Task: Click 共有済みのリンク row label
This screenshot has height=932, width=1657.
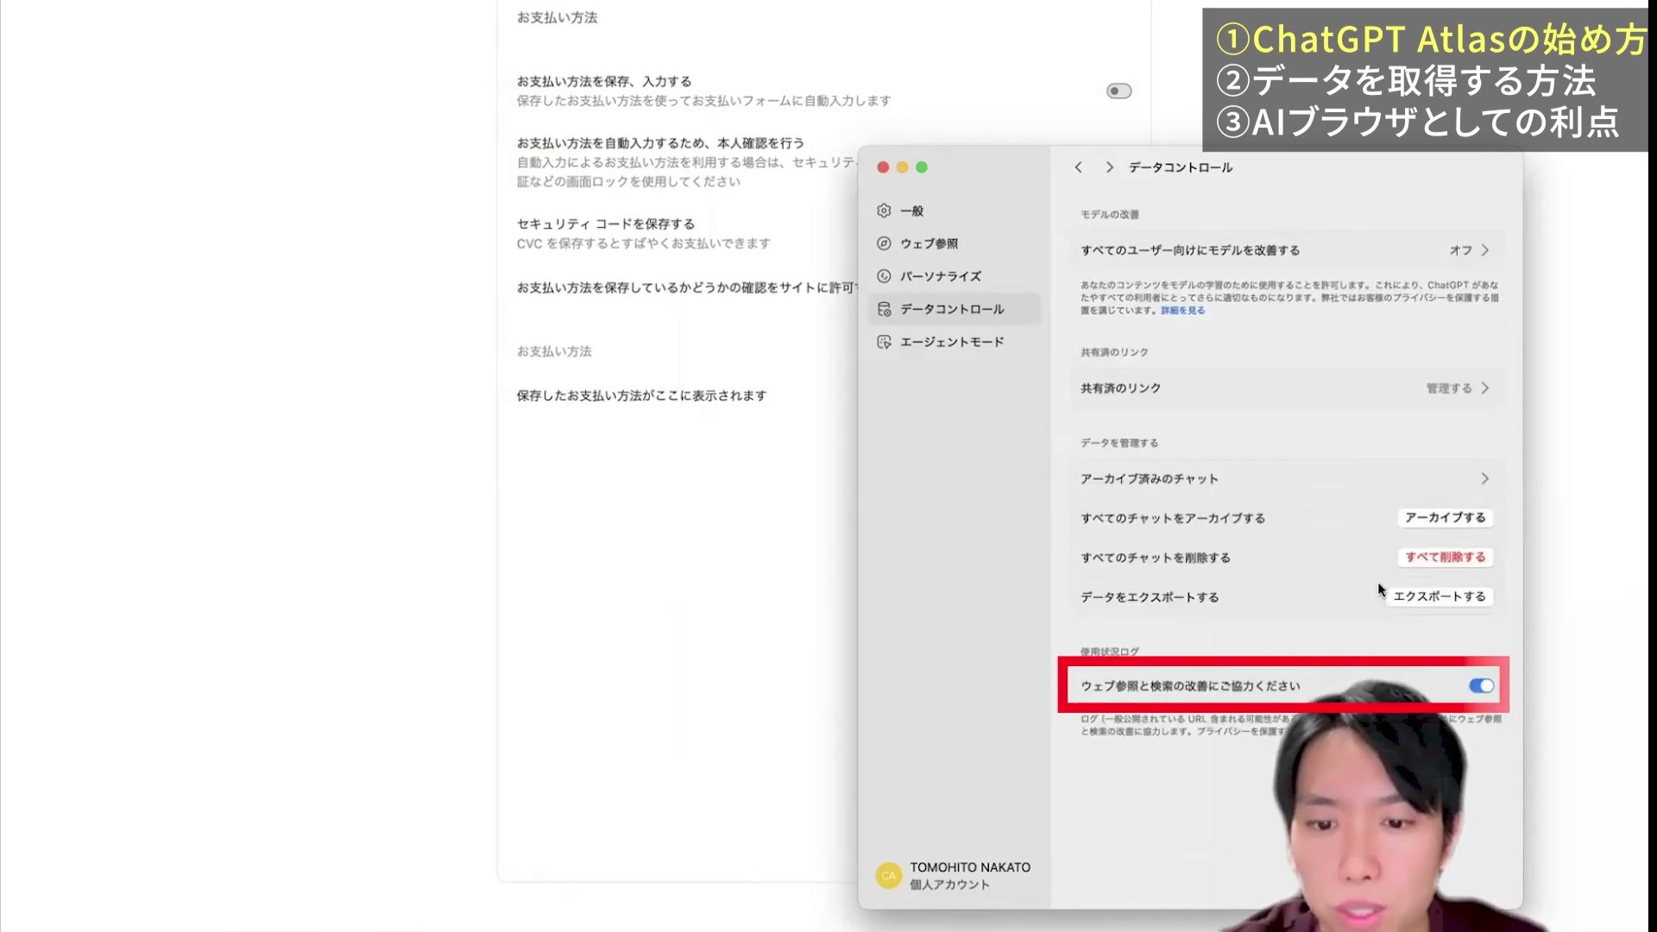Action: pyautogui.click(x=1120, y=388)
